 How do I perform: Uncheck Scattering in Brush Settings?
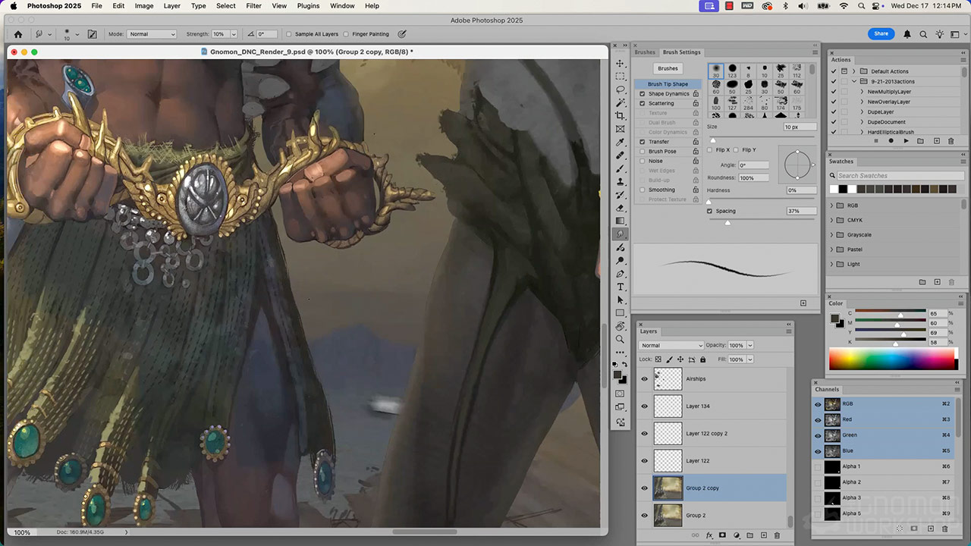coord(643,103)
